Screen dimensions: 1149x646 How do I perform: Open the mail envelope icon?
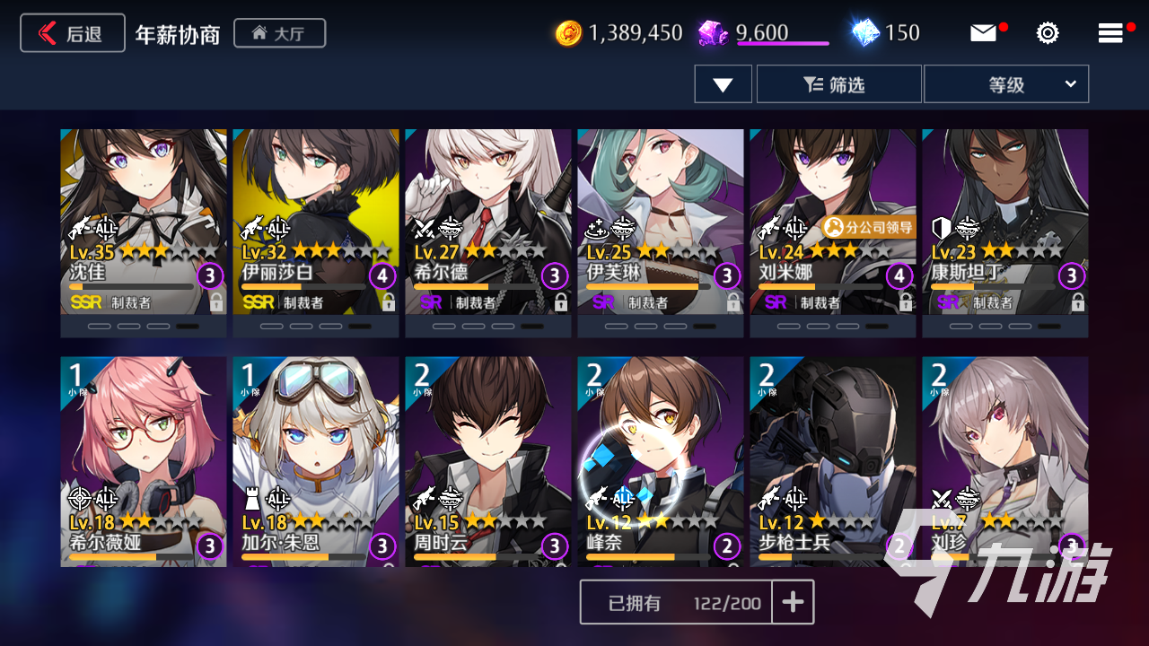pyautogui.click(x=983, y=33)
